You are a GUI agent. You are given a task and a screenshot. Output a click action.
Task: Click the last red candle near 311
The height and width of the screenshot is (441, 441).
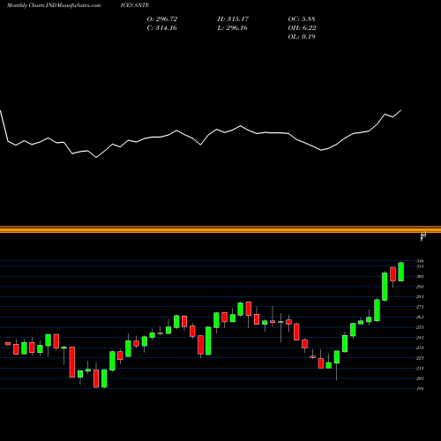point(392,274)
